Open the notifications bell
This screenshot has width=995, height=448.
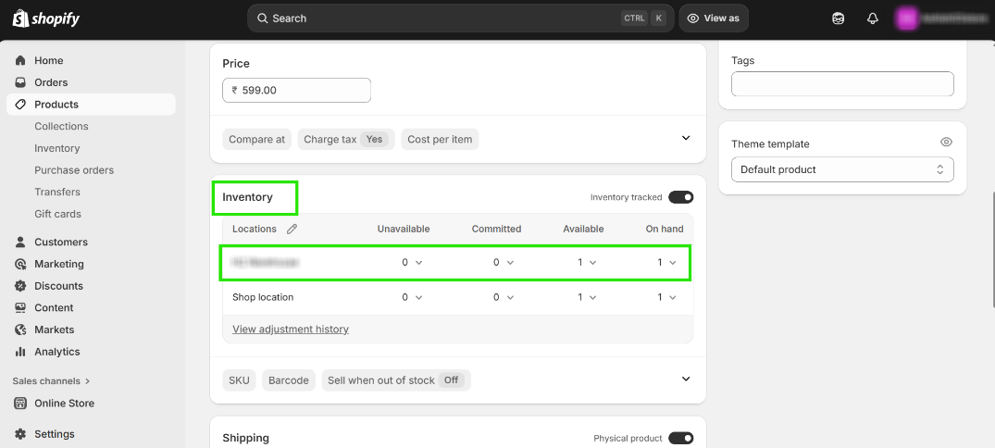872,19
